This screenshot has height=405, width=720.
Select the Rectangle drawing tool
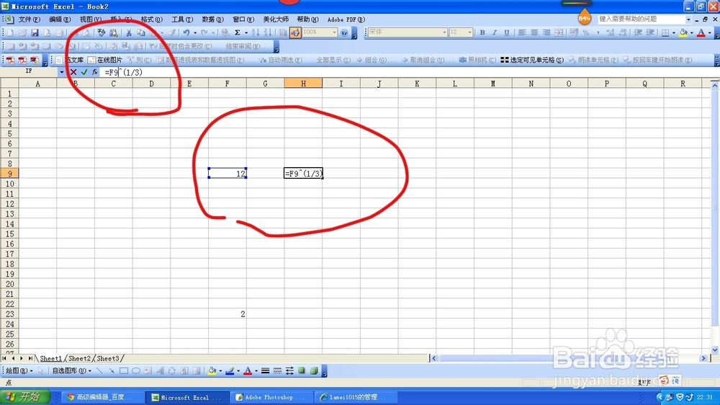click(124, 370)
